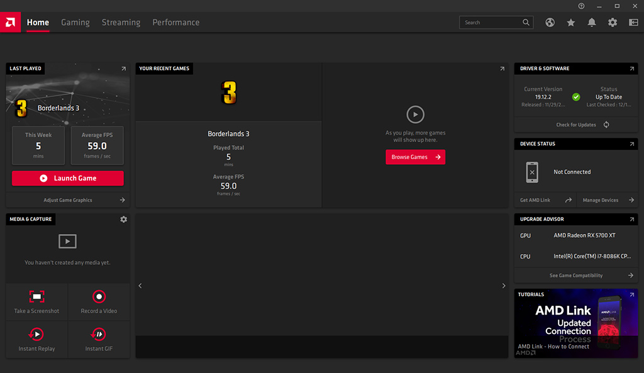Expand the Upgrade Advisor panel
Screen dimensions: 644x373
(632, 220)
